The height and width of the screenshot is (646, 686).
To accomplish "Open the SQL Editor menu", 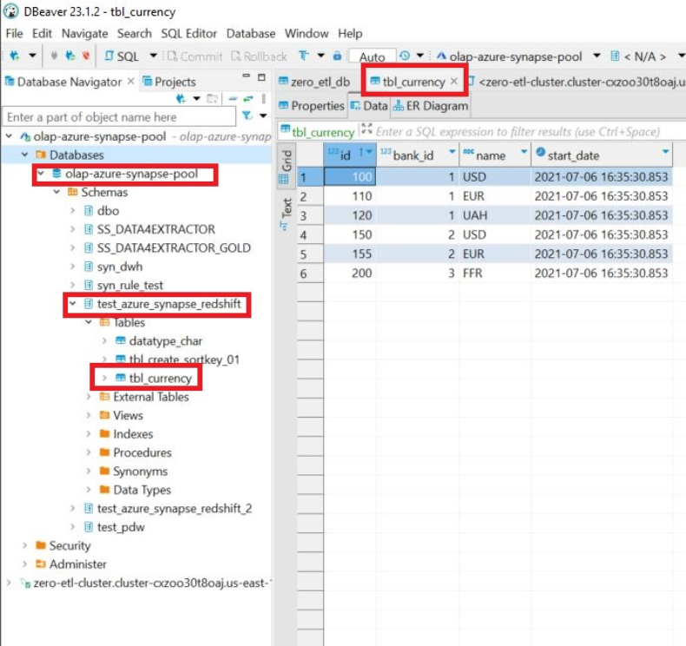I will click(x=188, y=33).
